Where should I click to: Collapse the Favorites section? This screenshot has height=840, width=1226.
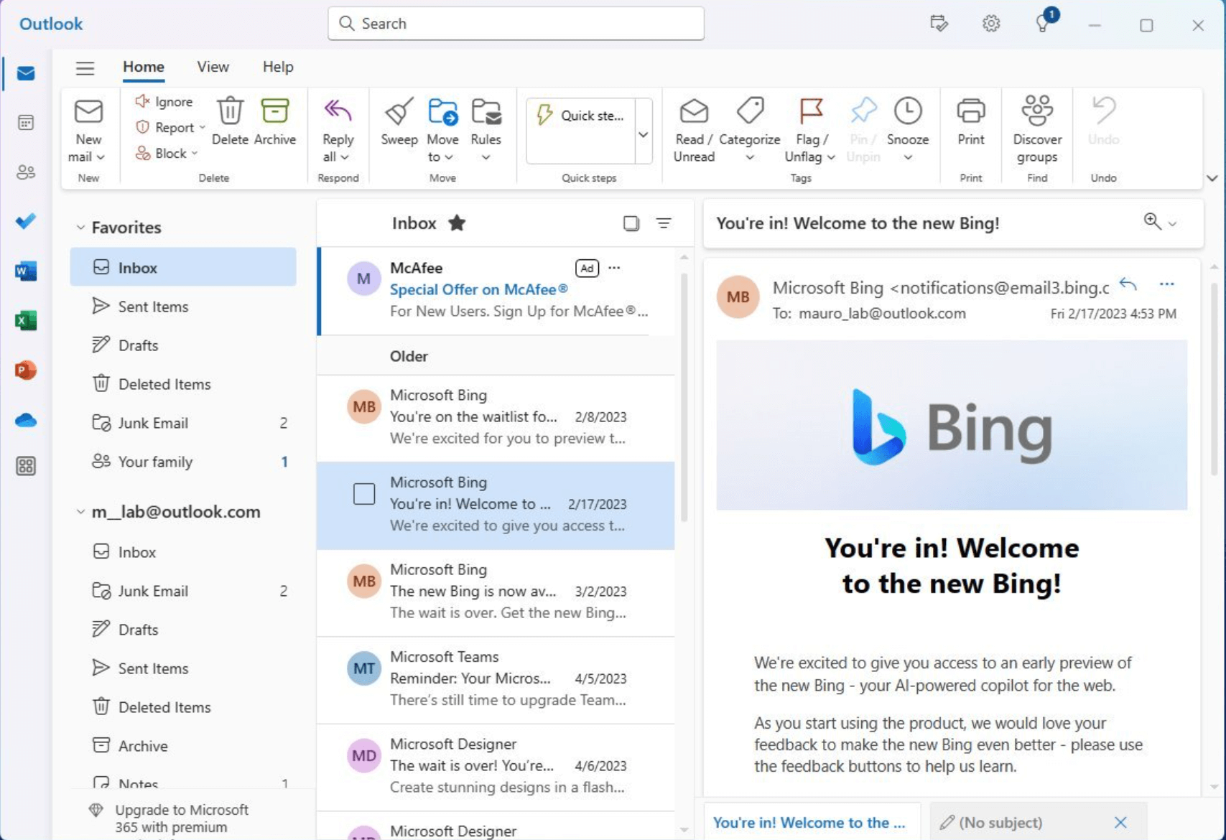[x=80, y=227]
